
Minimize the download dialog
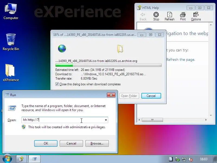coord(142,35)
